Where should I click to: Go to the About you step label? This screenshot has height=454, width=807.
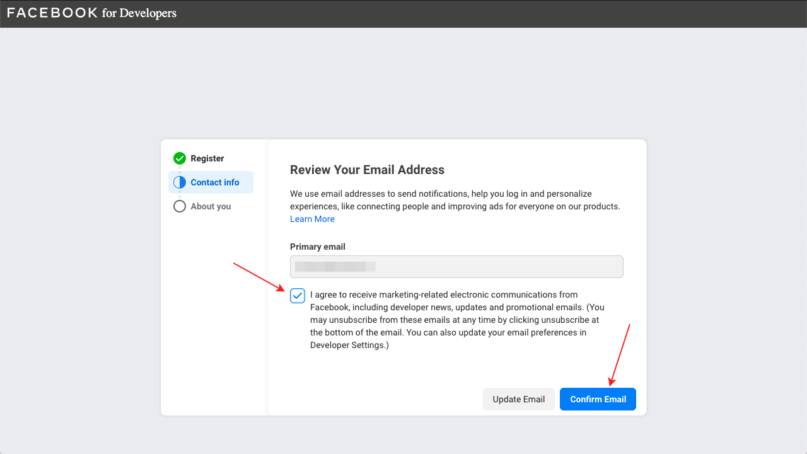(x=211, y=206)
